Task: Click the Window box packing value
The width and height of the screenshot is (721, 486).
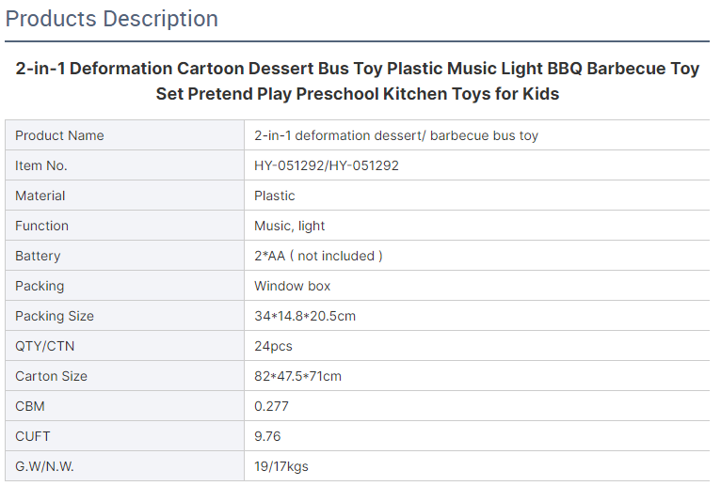Action: tap(292, 286)
